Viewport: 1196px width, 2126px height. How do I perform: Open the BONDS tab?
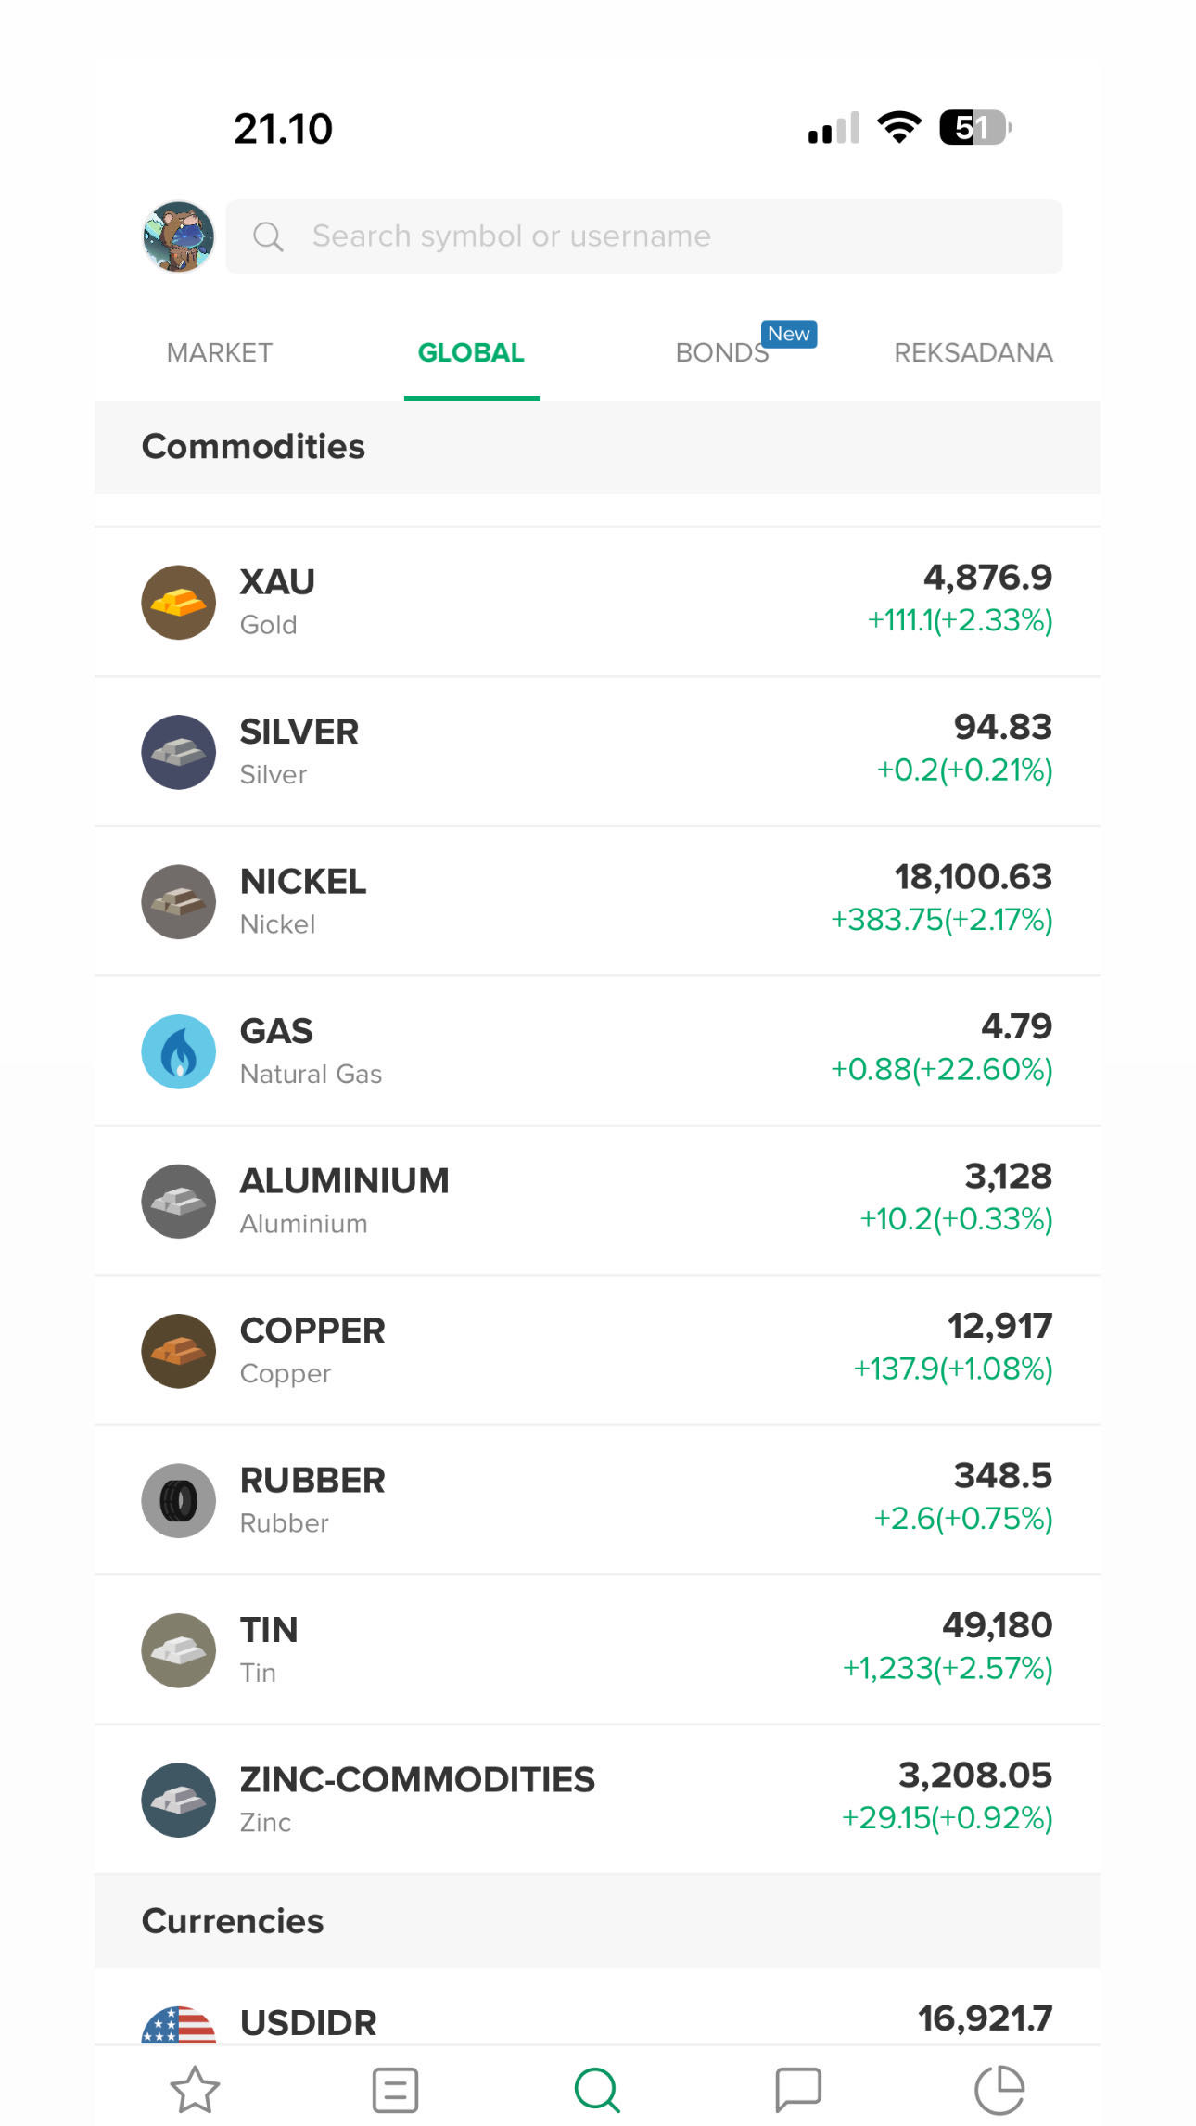pyautogui.click(x=722, y=352)
